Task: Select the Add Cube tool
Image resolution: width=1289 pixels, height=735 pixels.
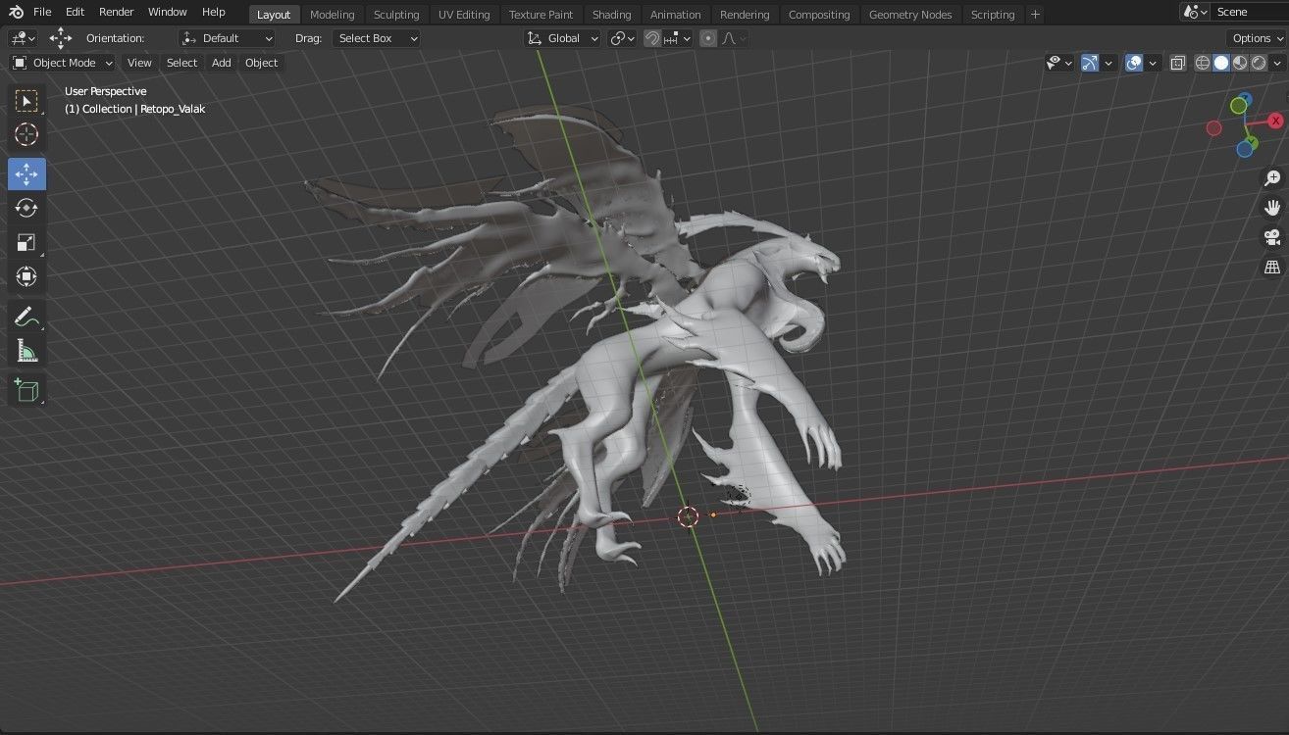Action: coord(26,390)
